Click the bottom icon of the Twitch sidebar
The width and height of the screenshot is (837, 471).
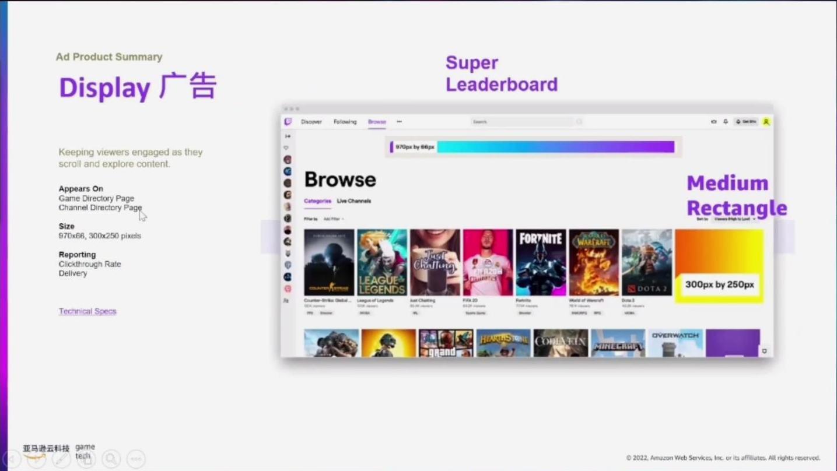(286, 301)
